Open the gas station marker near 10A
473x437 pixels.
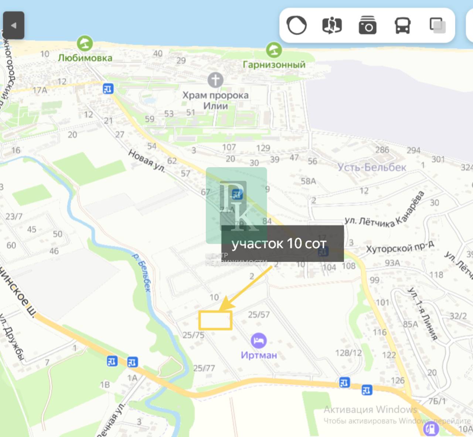(431, 429)
